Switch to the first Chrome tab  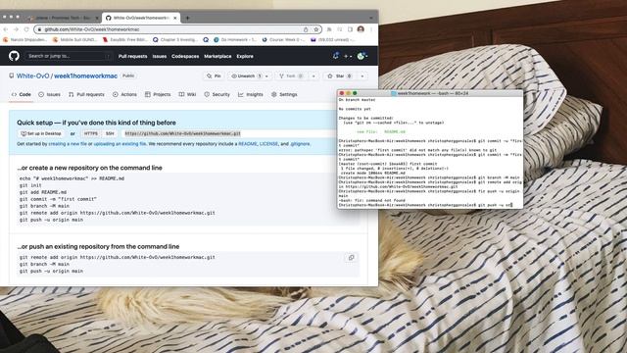coord(62,18)
